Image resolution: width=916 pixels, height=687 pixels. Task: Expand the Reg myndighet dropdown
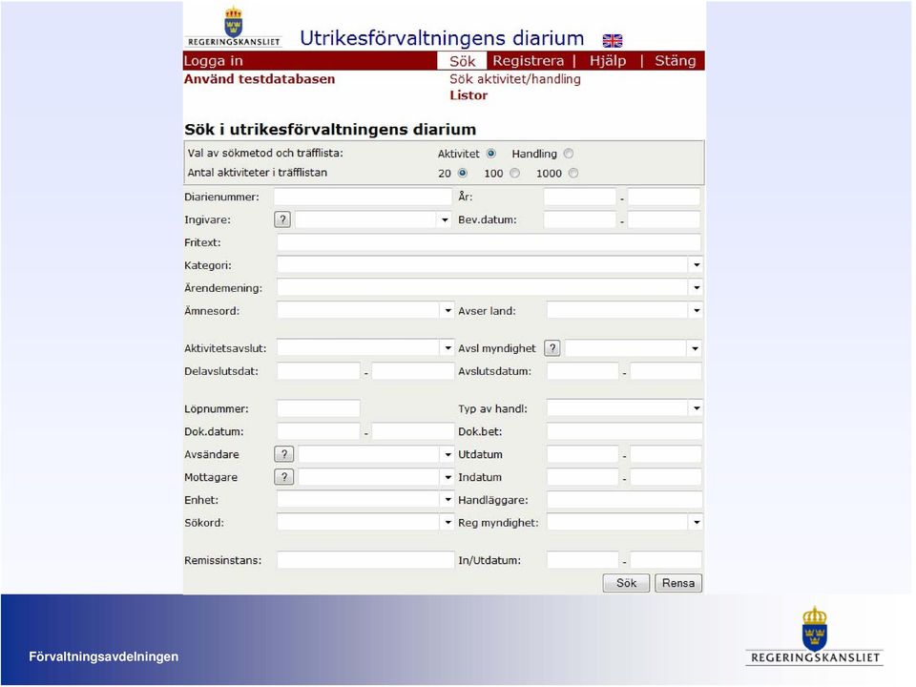click(x=697, y=522)
